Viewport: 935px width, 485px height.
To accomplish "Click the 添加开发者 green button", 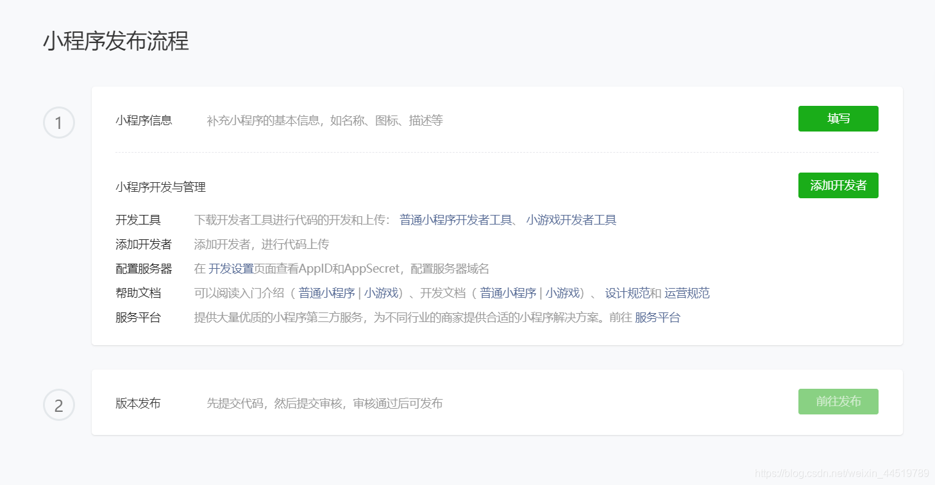I will tap(838, 185).
